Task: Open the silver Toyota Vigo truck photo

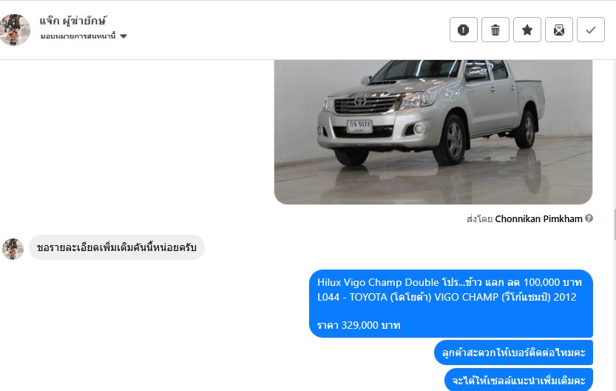Action: pyautogui.click(x=433, y=132)
